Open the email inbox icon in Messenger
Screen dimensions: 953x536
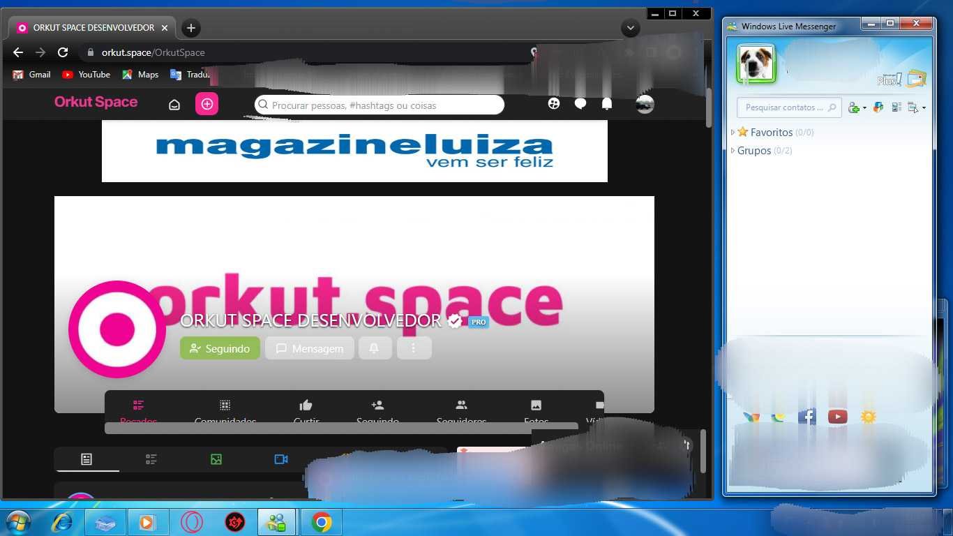(917, 77)
